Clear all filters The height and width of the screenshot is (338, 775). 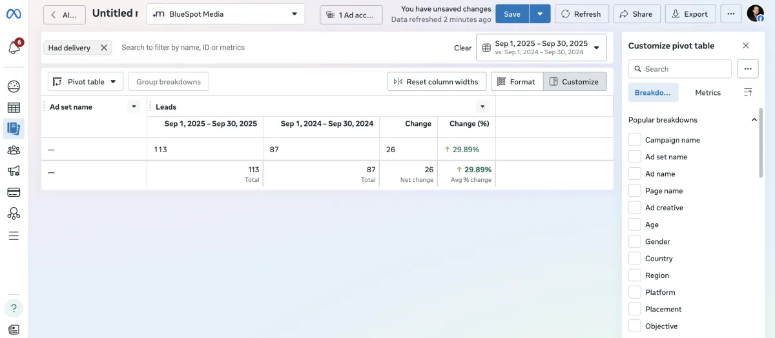pyautogui.click(x=462, y=48)
